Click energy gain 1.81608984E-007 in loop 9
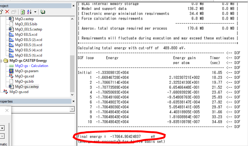The height and width of the screenshot is (146, 248). 185,117
